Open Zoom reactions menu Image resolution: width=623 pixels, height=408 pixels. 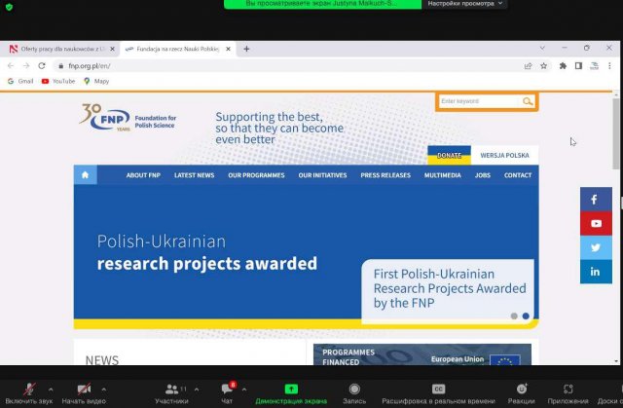521,389
